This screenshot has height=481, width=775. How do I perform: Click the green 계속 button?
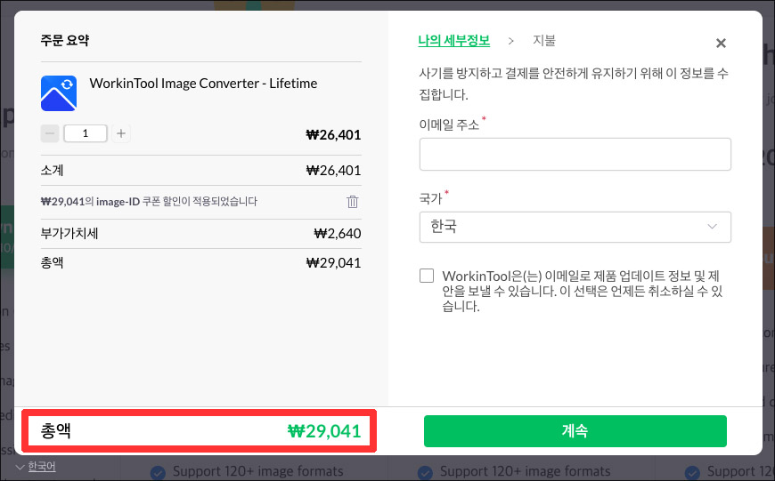[575, 431]
